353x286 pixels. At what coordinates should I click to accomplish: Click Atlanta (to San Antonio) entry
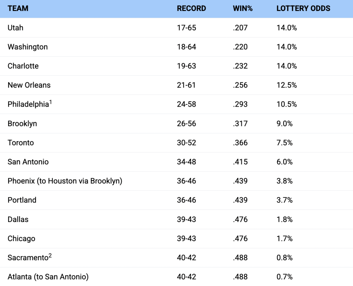48,277
